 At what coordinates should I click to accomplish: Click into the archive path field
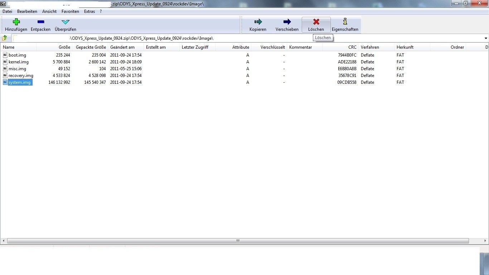coord(248,38)
